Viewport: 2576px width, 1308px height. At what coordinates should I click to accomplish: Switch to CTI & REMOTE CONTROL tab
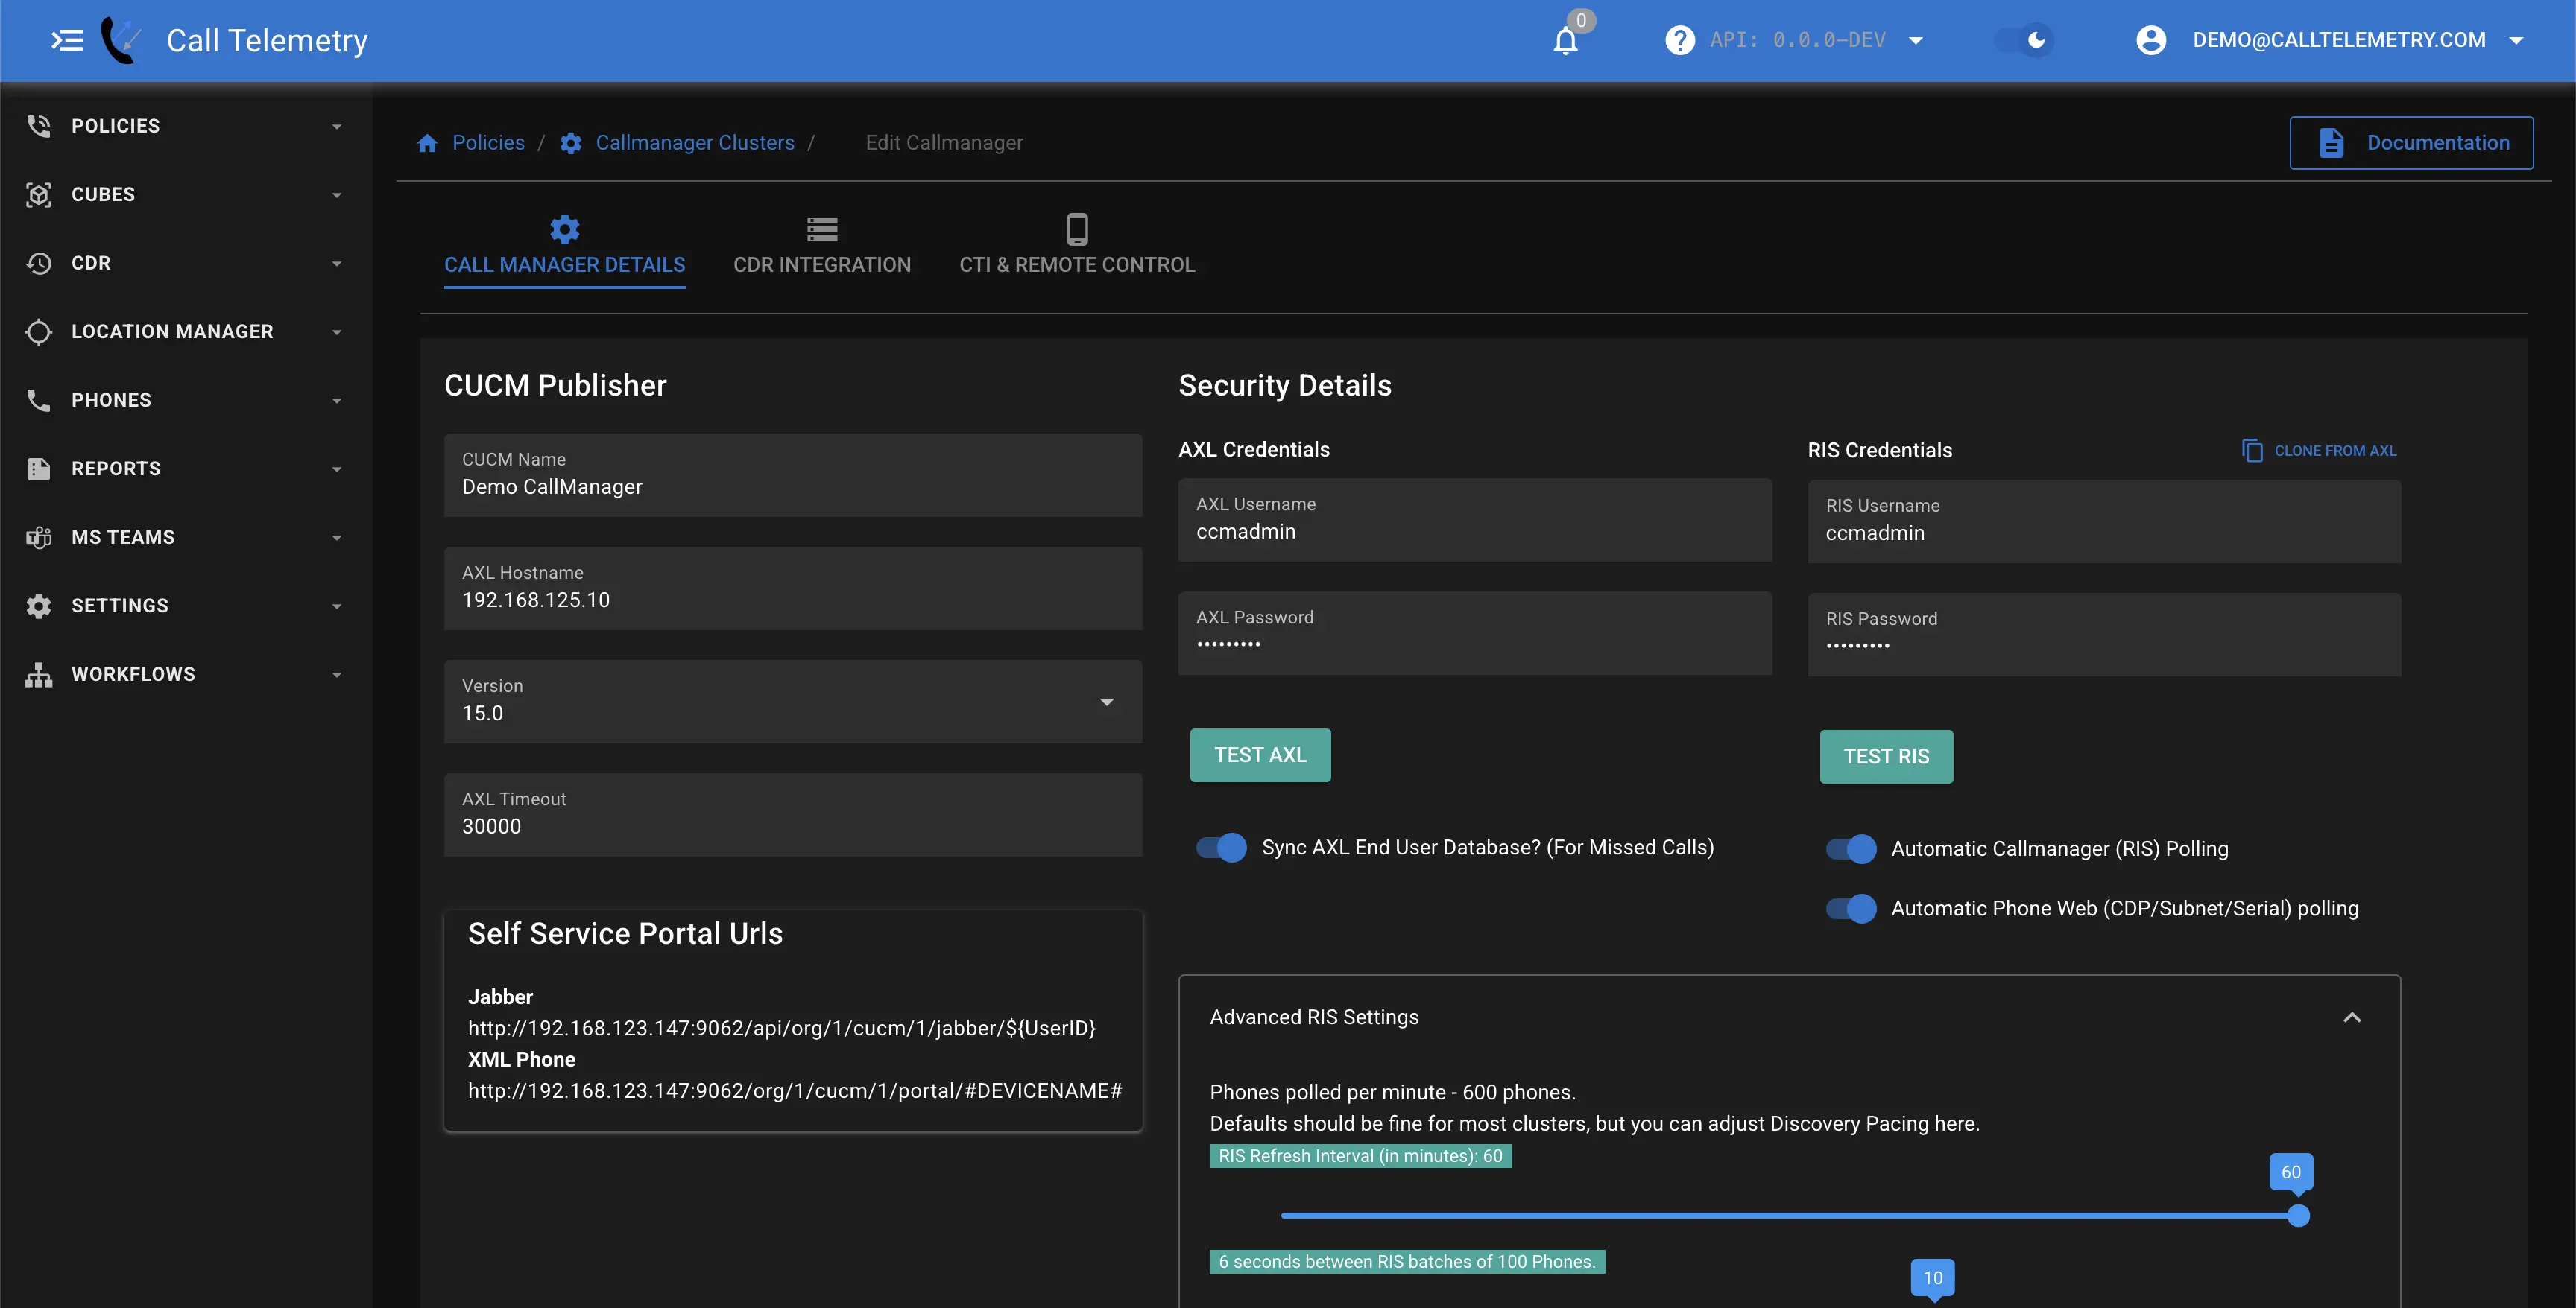tap(1077, 248)
